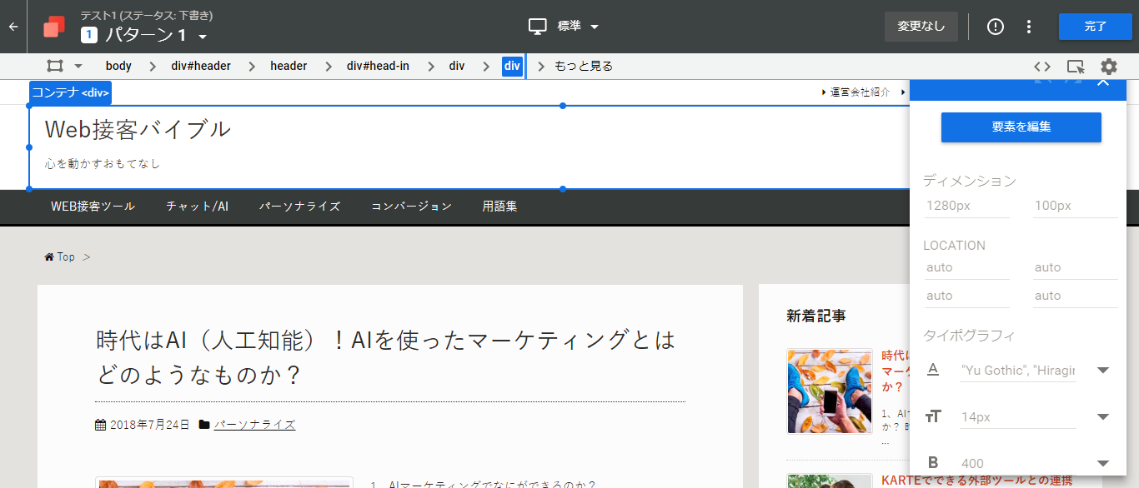Click the ディメンション section label
Screen dimensions: 1139x488
[x=970, y=181]
